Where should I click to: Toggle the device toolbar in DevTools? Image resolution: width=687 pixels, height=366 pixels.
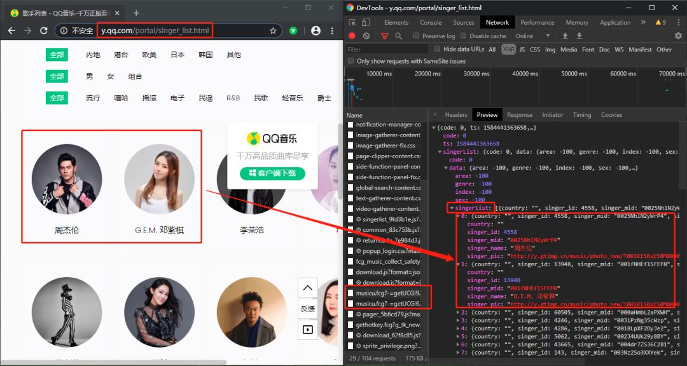366,22
